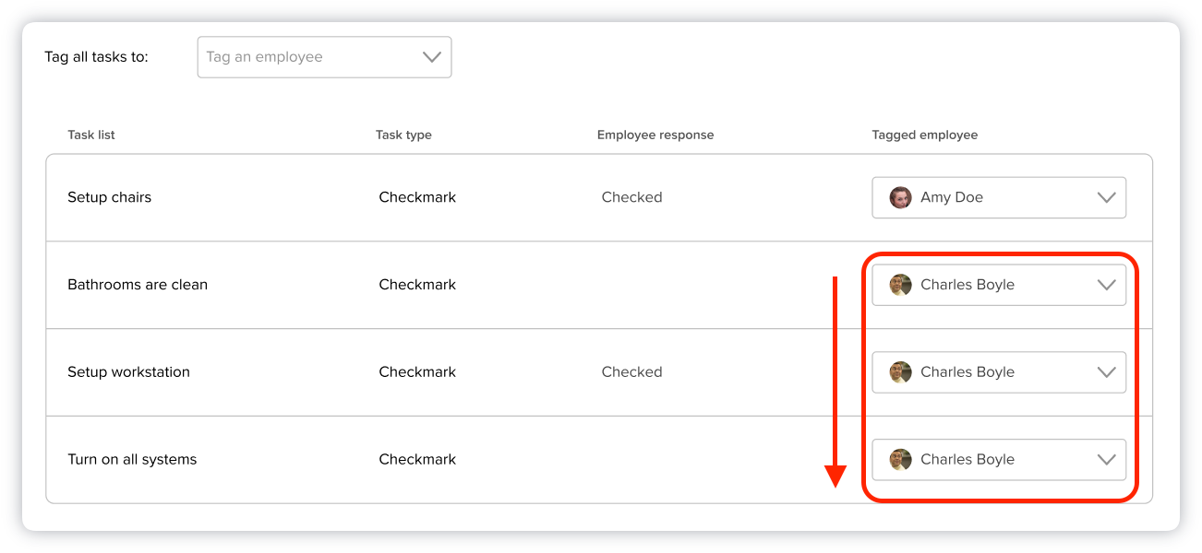
Task: Select the Setup chairs task
Action: pyautogui.click(x=109, y=197)
